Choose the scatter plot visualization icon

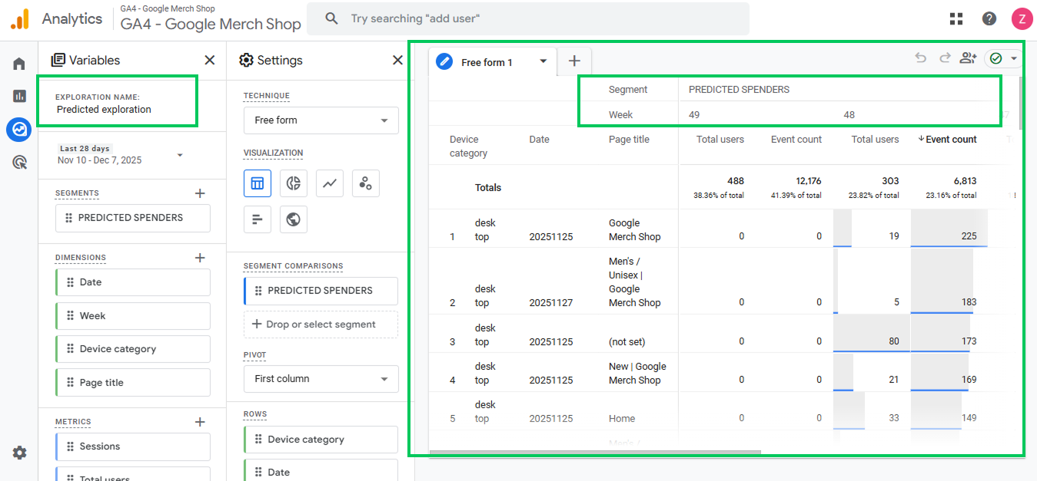[366, 183]
